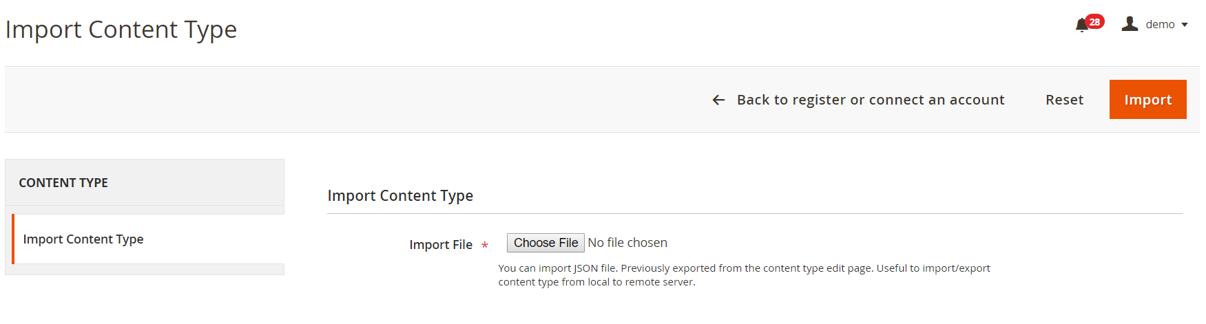Viewport: 1206px width, 324px height.
Task: Open the demo username menu
Action: coord(1160,25)
